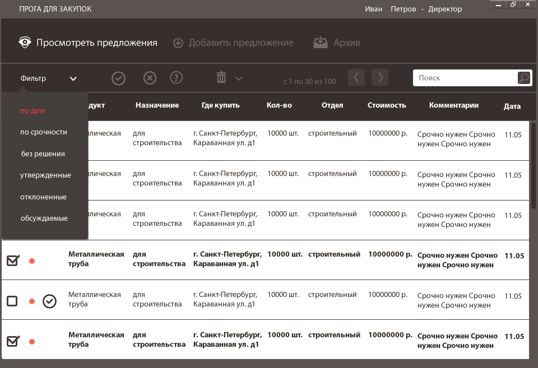The image size is (538, 368).
Task: Uncheck the fourth row checkbox
Action: click(12, 260)
